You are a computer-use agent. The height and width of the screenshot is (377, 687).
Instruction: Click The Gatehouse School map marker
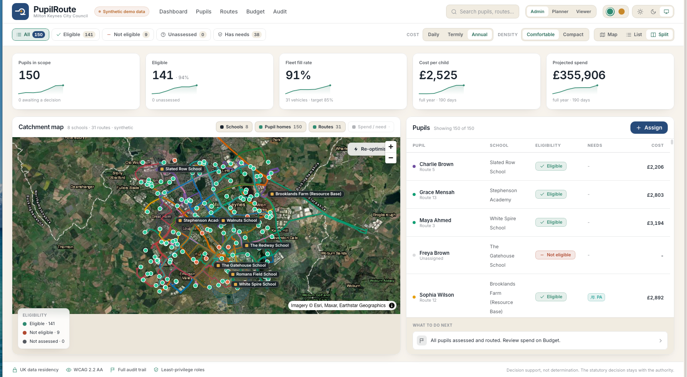click(x=241, y=265)
